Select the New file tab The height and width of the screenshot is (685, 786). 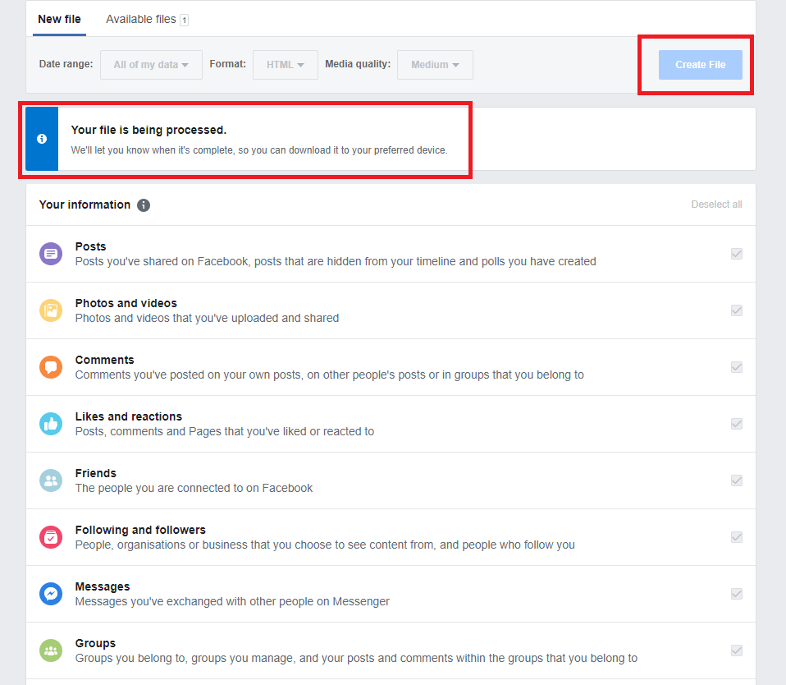59,19
